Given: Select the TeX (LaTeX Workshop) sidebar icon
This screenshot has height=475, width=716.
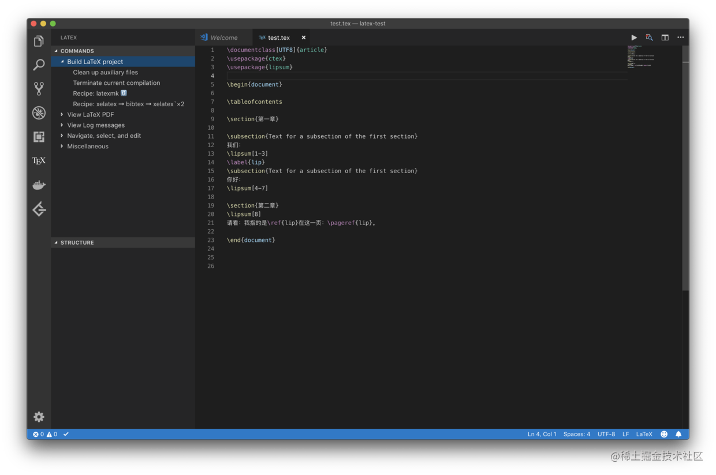Looking at the screenshot, I should click(x=39, y=160).
